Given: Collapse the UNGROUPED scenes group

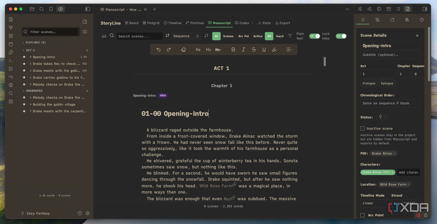Looking at the screenshot, I should pyautogui.click(x=24, y=91).
